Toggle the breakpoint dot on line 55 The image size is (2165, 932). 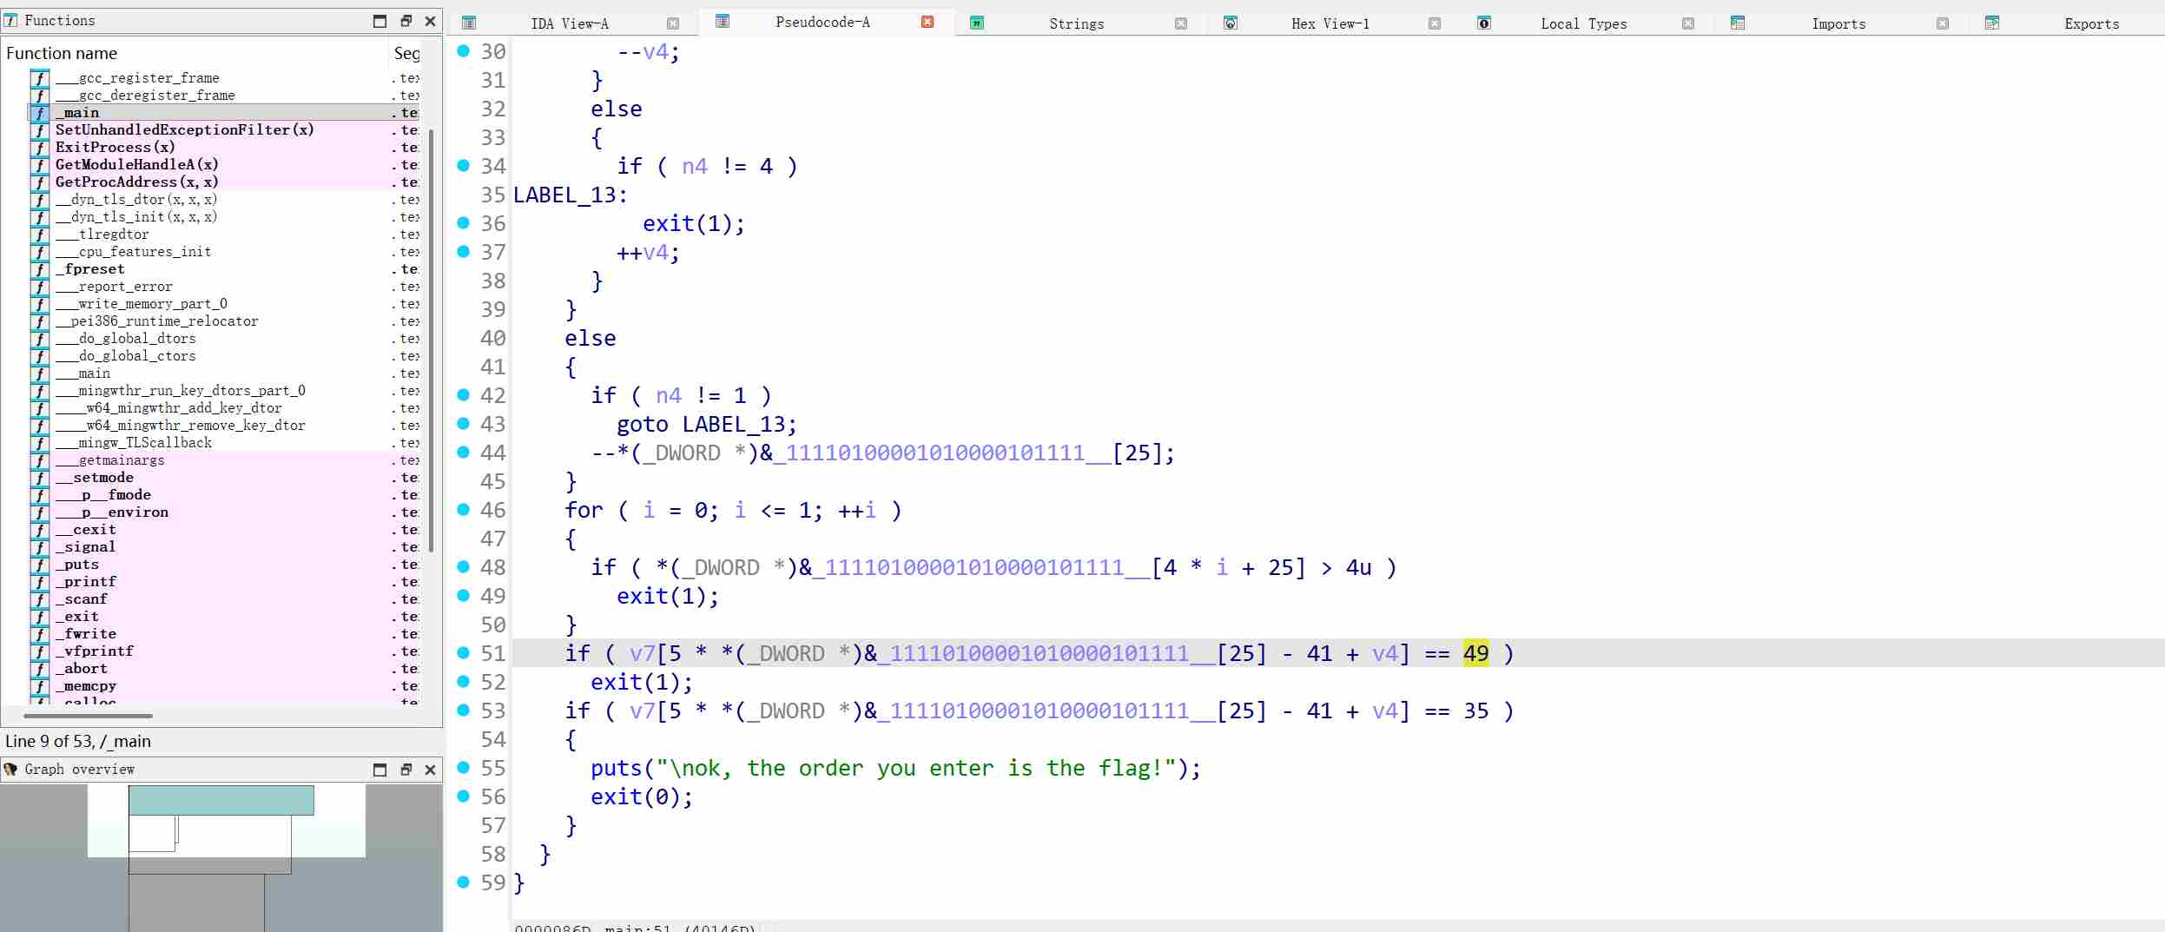click(x=463, y=768)
